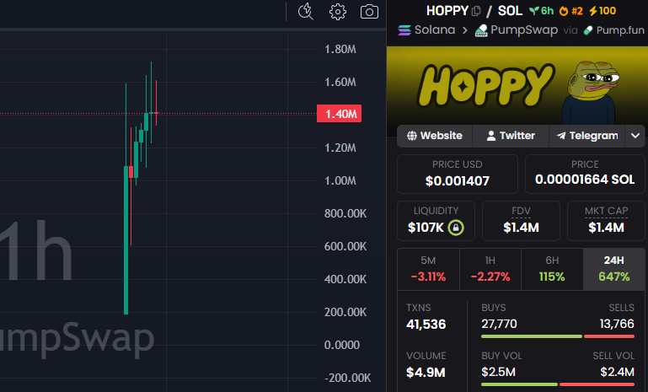
Task: Click the TXNS value 41,536
Action: click(426, 325)
